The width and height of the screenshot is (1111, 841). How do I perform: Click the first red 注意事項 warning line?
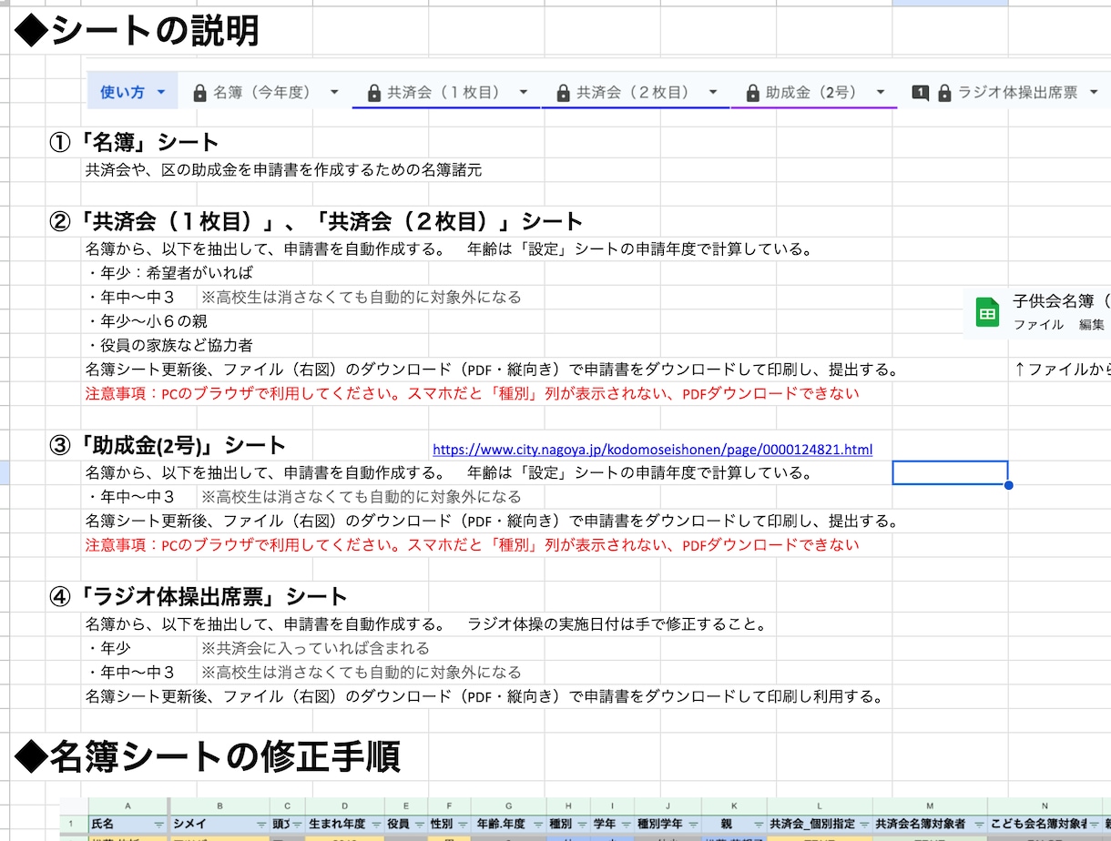472,394
